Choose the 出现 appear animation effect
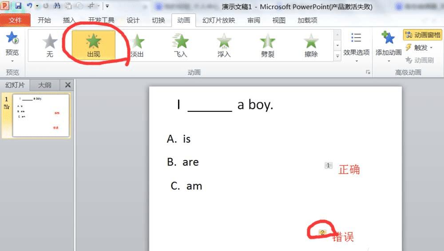This screenshot has height=251, width=444. pos(93,46)
